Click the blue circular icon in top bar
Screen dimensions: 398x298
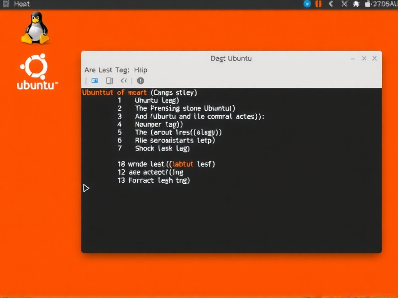click(307, 4)
